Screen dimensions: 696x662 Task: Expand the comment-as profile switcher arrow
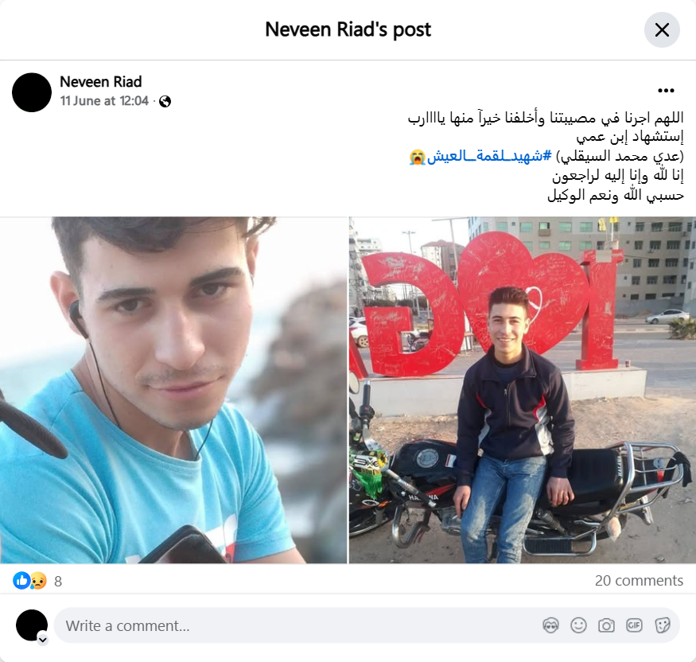pyautogui.click(x=43, y=640)
